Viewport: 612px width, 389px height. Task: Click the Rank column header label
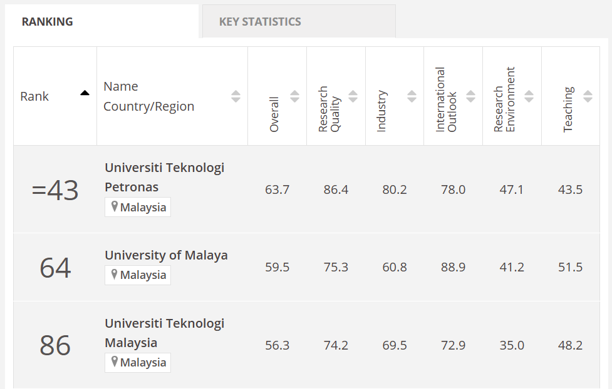tap(34, 96)
